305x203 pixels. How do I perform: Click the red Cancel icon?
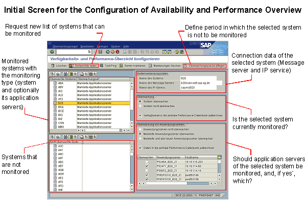[x=118, y=52]
